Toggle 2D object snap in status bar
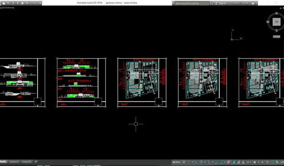This screenshot has width=284, height=166. click(x=221, y=162)
